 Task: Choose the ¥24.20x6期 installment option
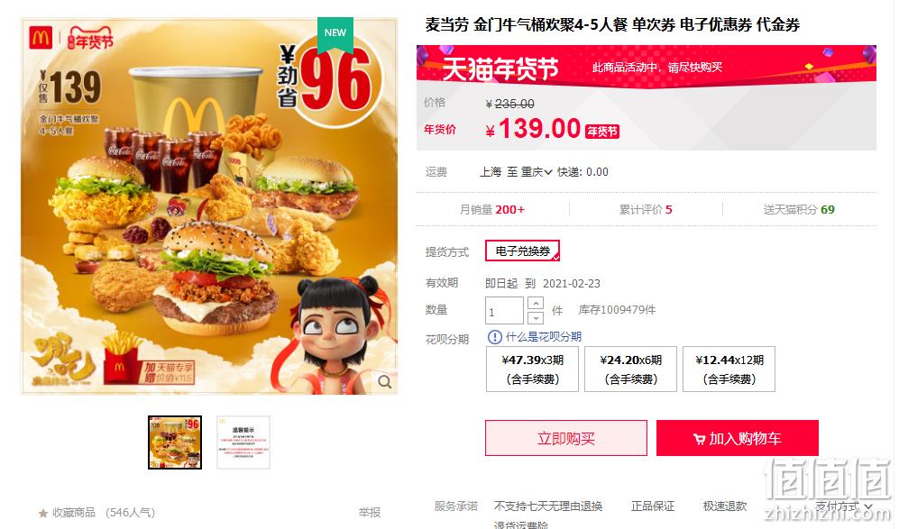[x=630, y=369]
